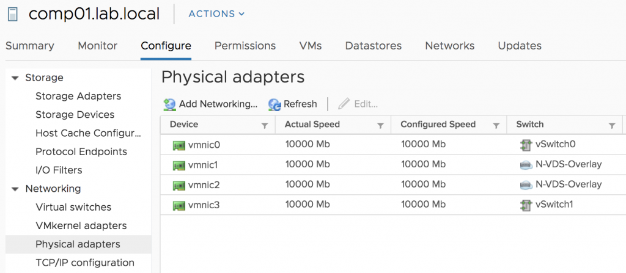Viewport: 626px width, 273px height.
Task: Click the vSwitch1 switch icon
Action: tap(526, 205)
